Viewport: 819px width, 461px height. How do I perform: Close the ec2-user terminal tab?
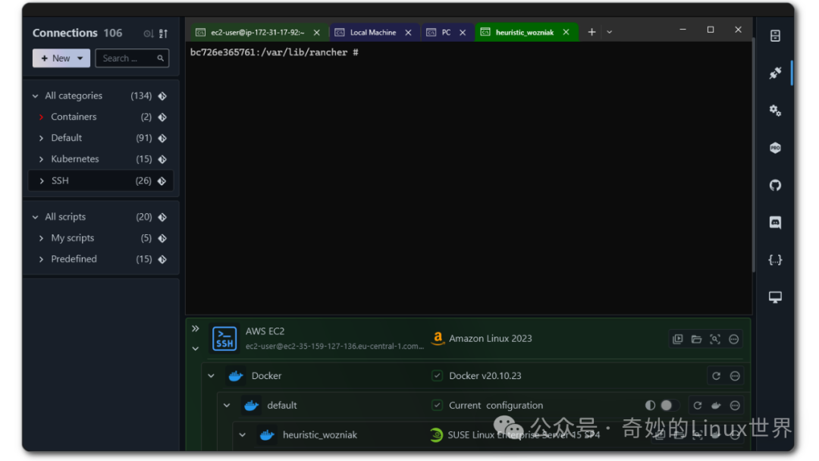(x=316, y=33)
